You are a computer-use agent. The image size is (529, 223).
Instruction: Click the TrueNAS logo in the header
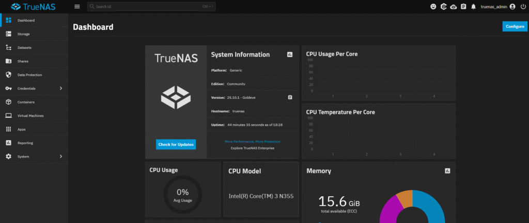point(33,6)
